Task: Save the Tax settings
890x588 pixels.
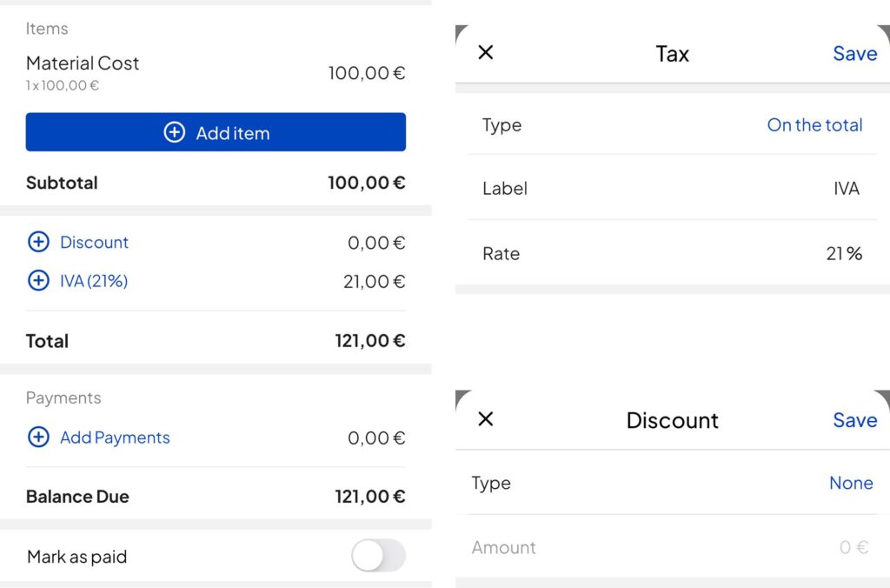Action: coord(854,54)
